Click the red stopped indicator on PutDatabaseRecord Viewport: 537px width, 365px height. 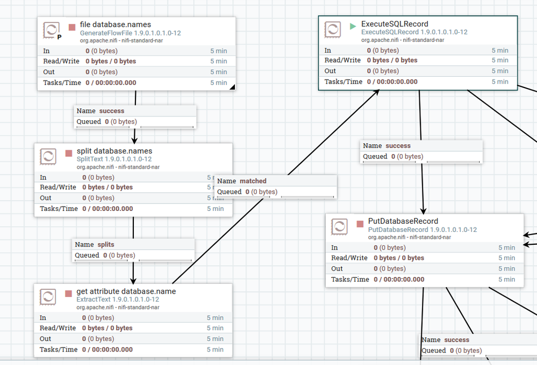tap(360, 224)
